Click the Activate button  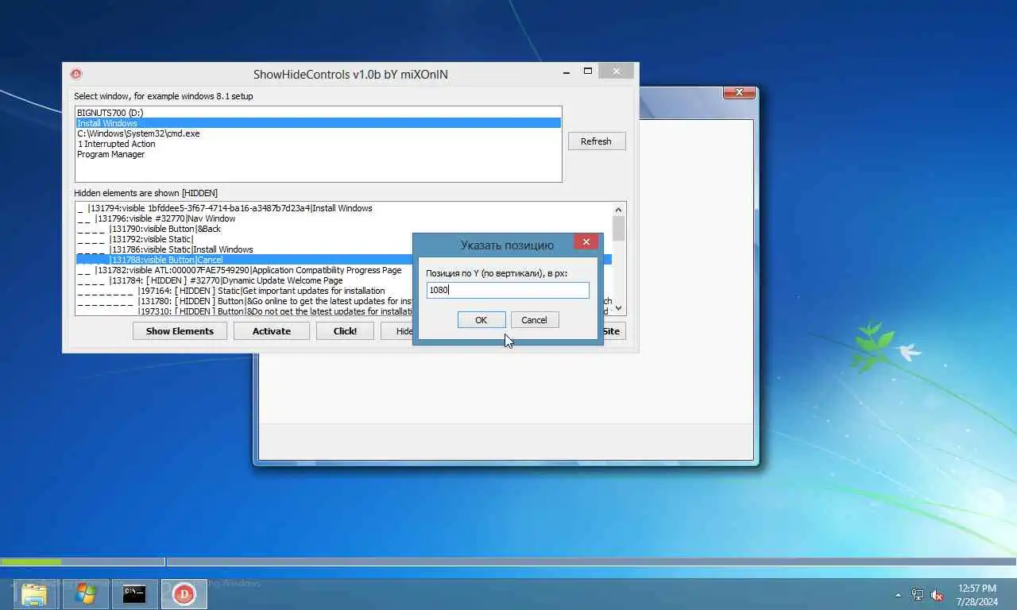(x=272, y=331)
